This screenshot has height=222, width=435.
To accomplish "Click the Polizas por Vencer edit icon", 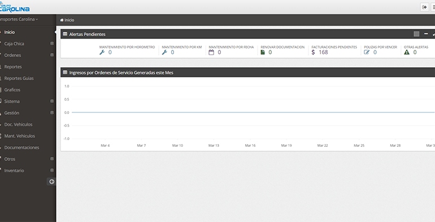I will 367,52.
